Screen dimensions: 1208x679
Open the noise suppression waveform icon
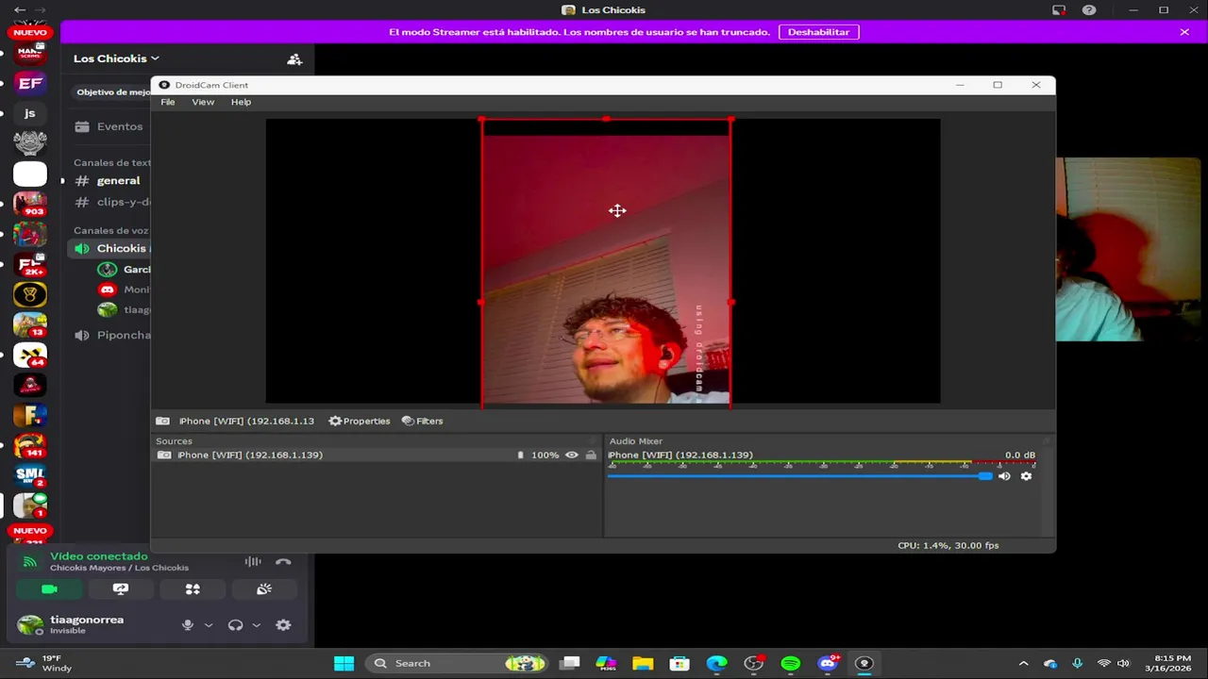(x=253, y=562)
